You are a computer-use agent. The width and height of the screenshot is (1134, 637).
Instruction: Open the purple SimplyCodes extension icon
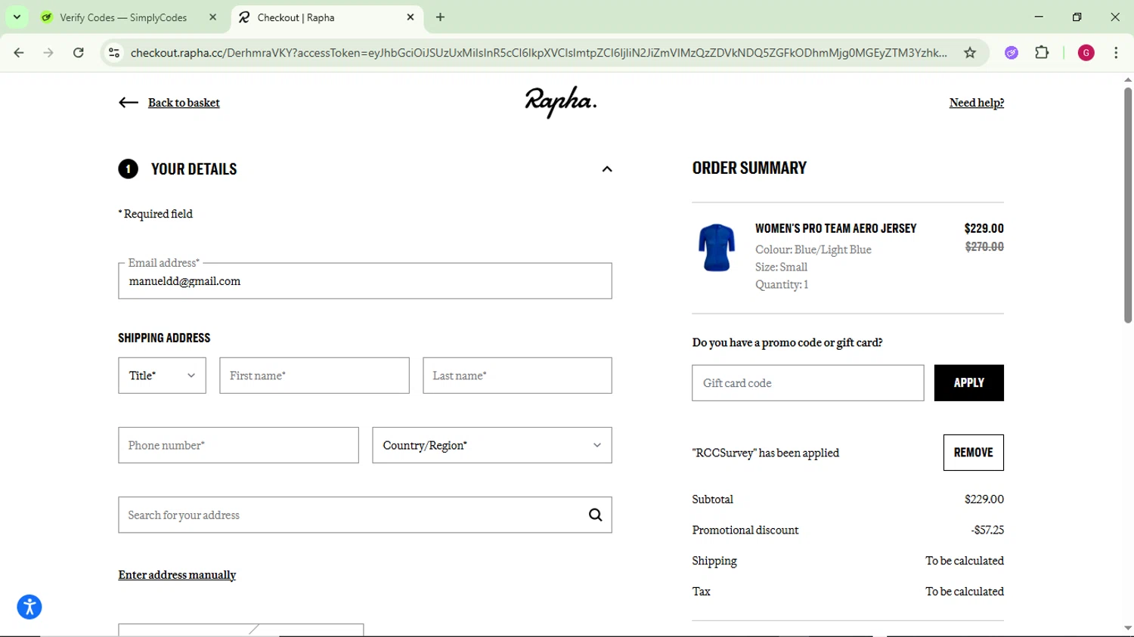tap(1012, 53)
